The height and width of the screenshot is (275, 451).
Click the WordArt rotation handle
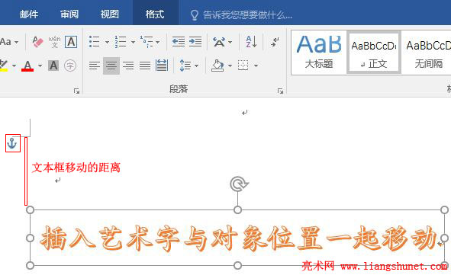[x=239, y=184]
